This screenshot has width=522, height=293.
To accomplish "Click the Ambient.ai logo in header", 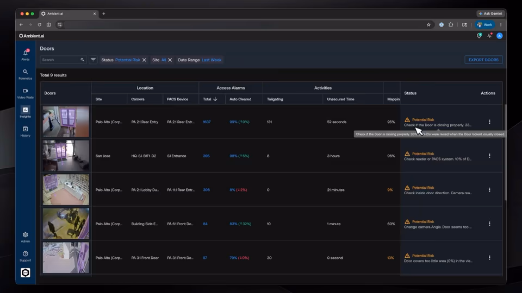I will pyautogui.click(x=32, y=36).
